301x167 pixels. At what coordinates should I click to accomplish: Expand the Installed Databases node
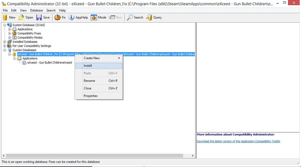5,42
